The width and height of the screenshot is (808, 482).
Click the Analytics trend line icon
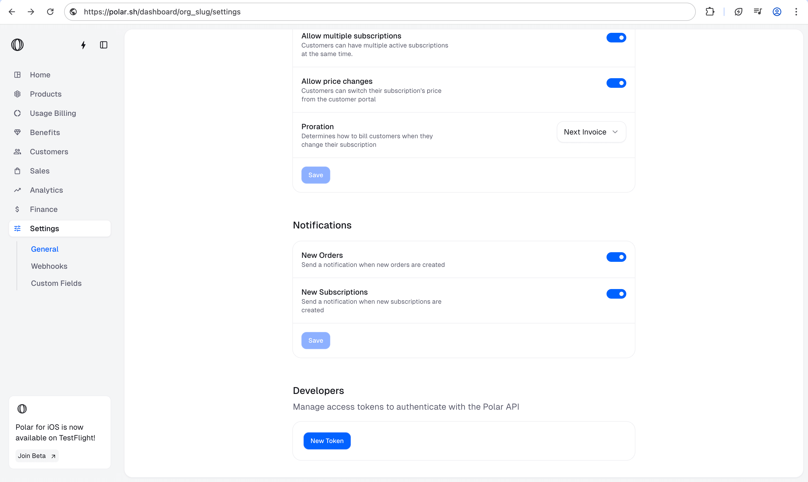click(x=17, y=190)
